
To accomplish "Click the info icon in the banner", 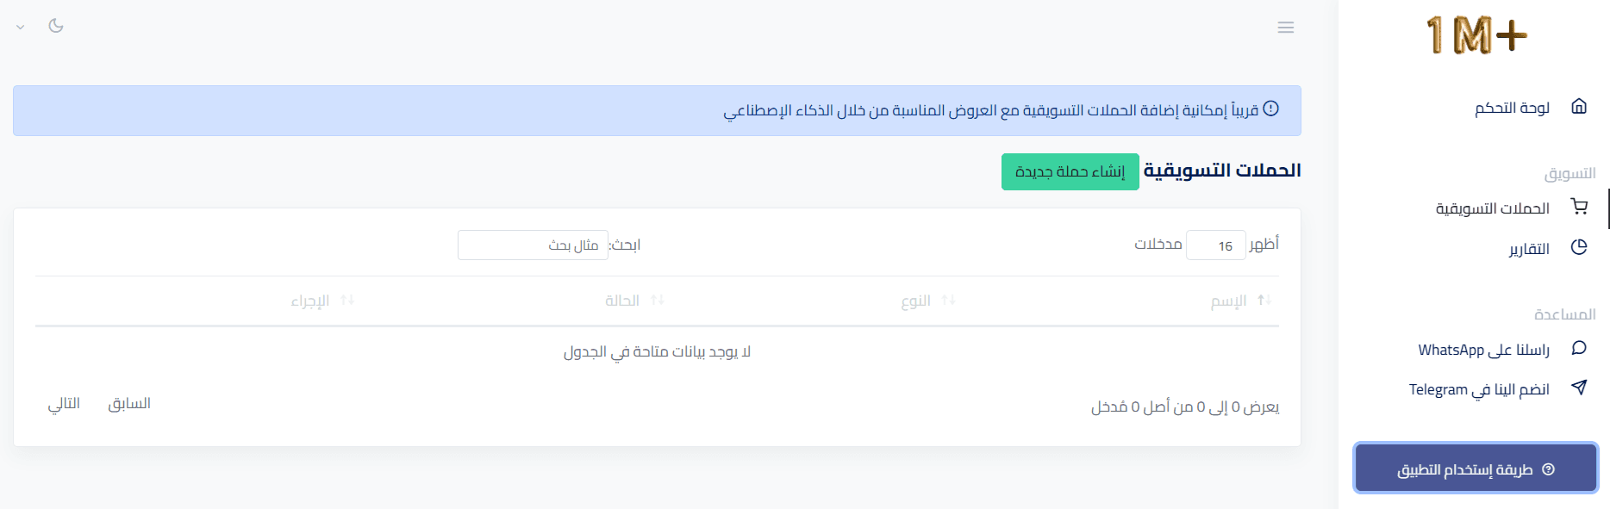I will coord(1270,109).
